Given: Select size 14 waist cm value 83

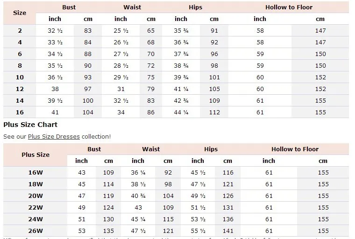Looking at the screenshot, I should coord(151,100).
